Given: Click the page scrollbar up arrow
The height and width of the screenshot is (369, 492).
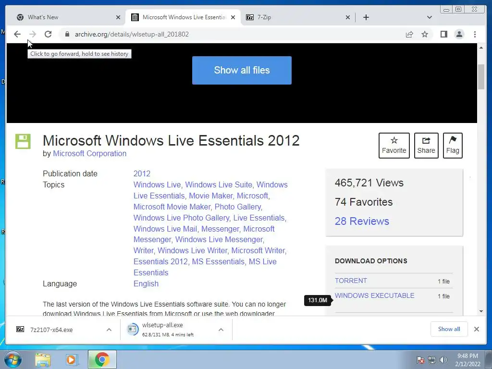Looking at the screenshot, I should pos(481,48).
